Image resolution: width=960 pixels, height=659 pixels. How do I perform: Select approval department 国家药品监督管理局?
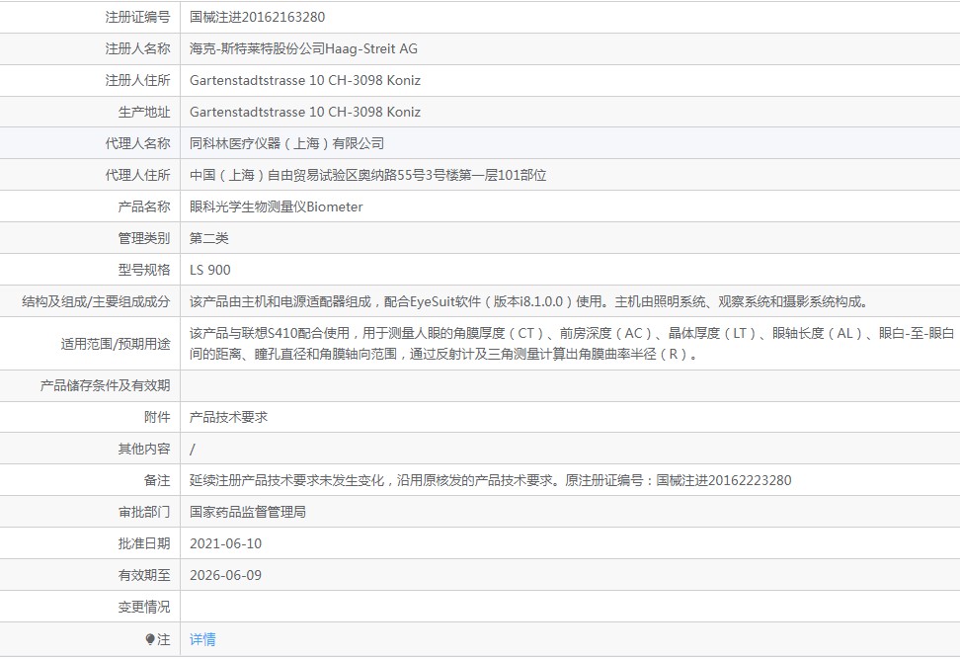(x=247, y=512)
